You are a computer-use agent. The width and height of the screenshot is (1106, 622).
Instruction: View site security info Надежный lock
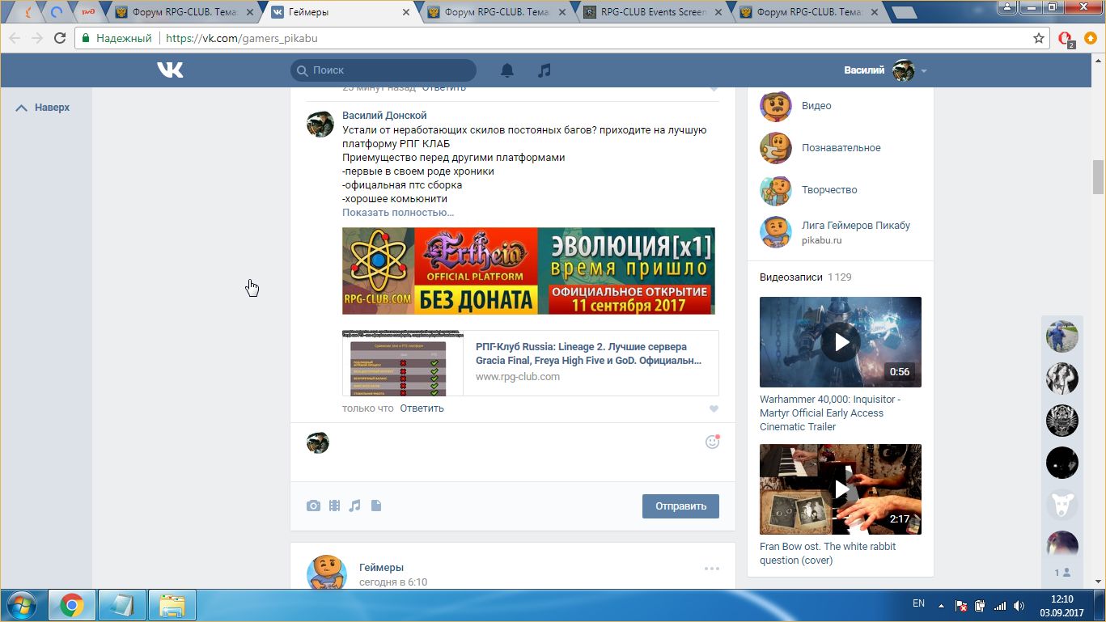pos(117,38)
